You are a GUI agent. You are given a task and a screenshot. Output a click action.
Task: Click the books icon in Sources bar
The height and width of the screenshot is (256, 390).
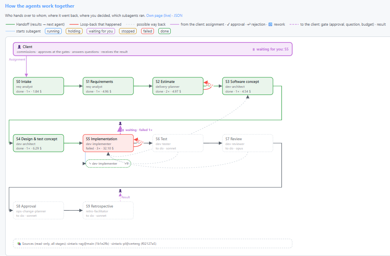click(19, 244)
